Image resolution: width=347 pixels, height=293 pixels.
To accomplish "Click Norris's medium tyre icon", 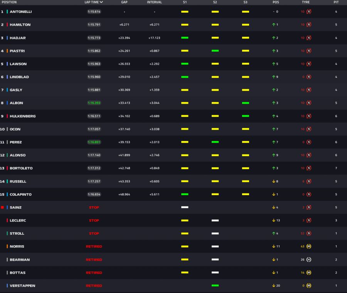I will pyautogui.click(x=309, y=246).
